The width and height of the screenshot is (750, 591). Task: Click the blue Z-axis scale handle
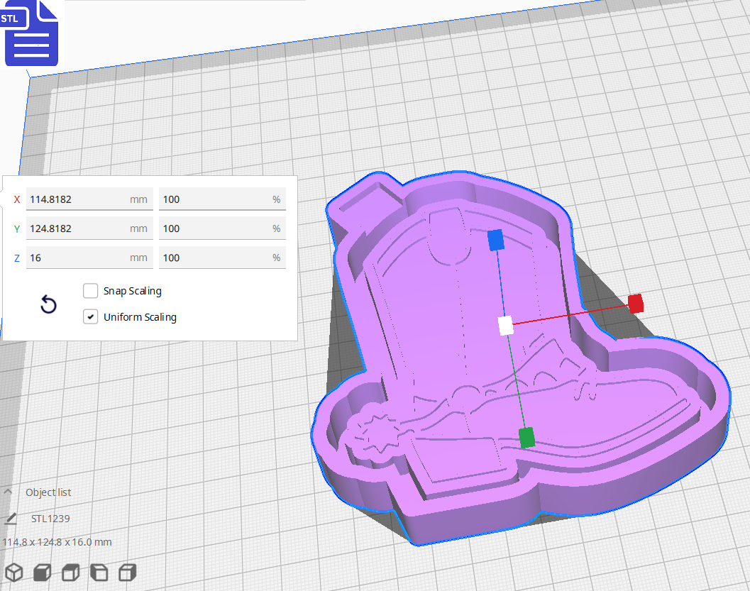pos(497,241)
